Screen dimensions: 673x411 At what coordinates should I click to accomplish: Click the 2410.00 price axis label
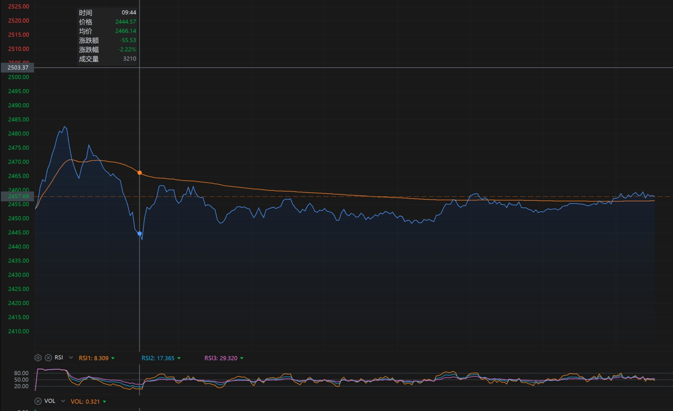click(18, 331)
